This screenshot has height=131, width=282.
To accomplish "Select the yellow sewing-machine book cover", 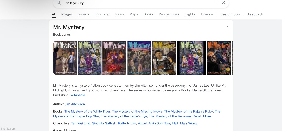I will (x=164, y=58).
